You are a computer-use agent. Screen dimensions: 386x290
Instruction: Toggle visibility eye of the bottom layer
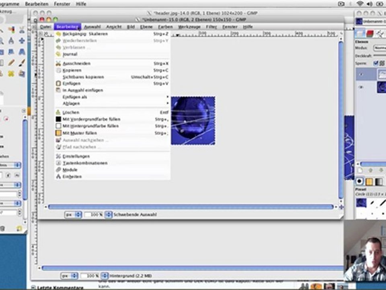[361, 87]
